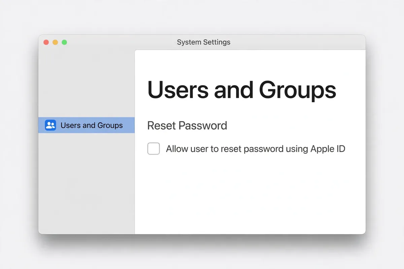Minimize the window with the yellow button
This screenshot has height=269, width=404.
point(55,42)
